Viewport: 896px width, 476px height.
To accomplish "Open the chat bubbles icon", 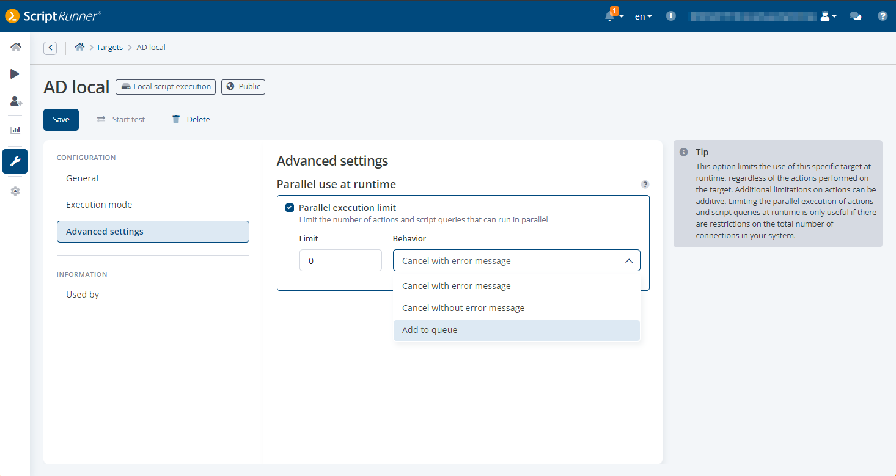I will tap(856, 16).
